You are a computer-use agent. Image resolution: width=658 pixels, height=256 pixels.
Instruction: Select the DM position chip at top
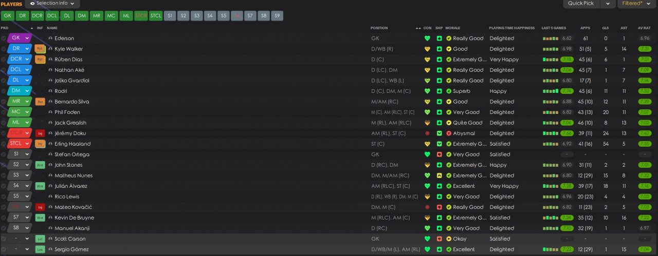82,16
